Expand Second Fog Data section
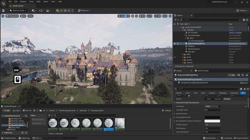 coord(175,114)
